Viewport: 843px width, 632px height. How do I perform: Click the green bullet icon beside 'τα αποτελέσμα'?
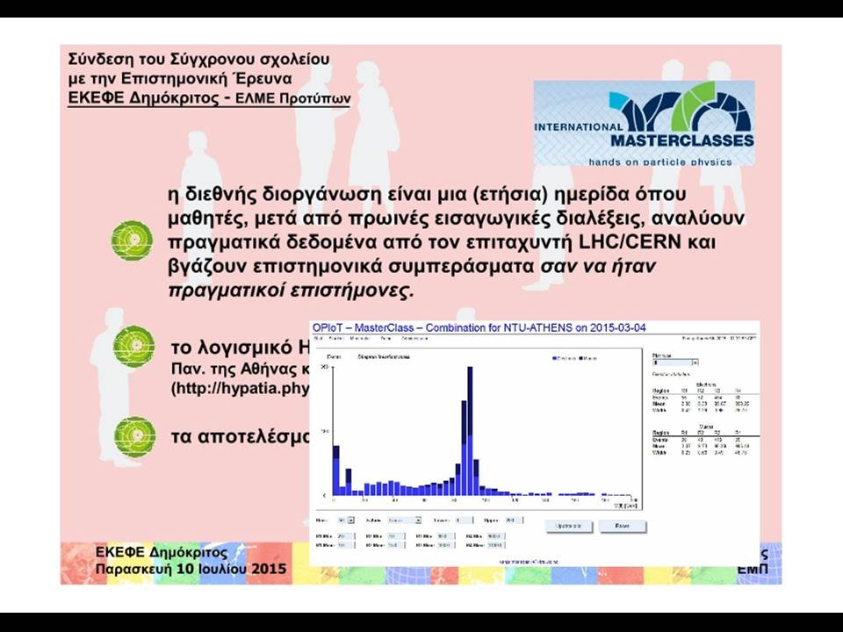[135, 436]
